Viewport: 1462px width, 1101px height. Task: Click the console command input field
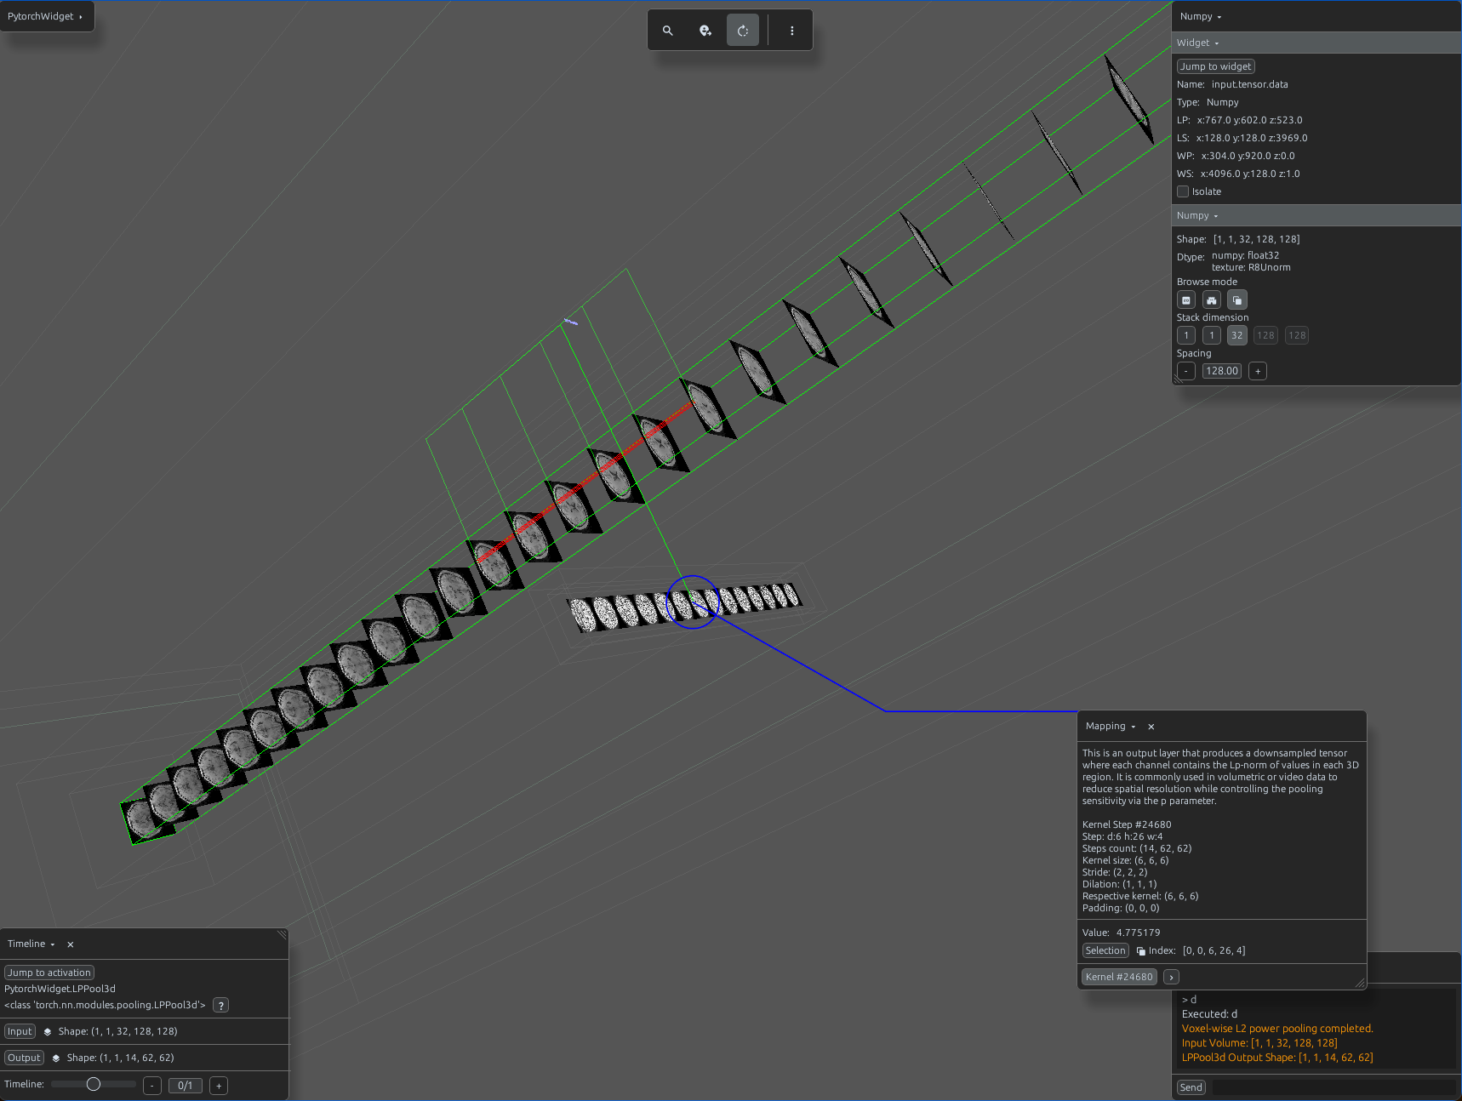pyautogui.click(x=1334, y=1087)
